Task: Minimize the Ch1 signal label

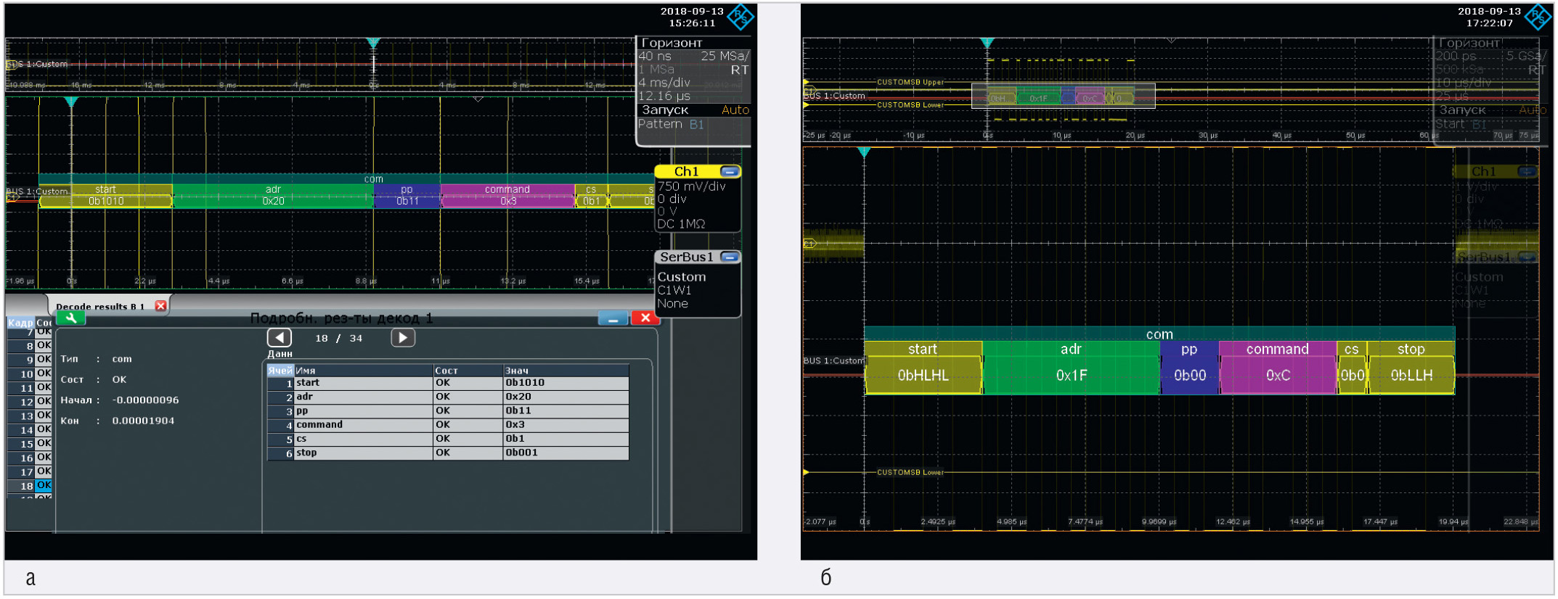Action: [x=730, y=172]
